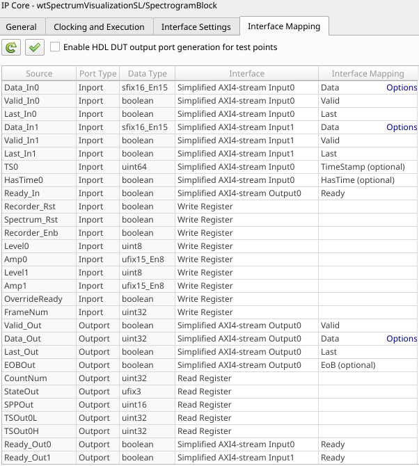Select the HasTime0 source cell

point(39,180)
